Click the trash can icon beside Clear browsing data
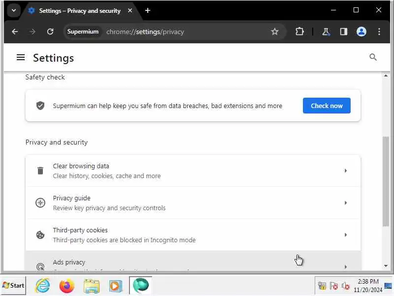394x296 pixels. tap(40, 171)
